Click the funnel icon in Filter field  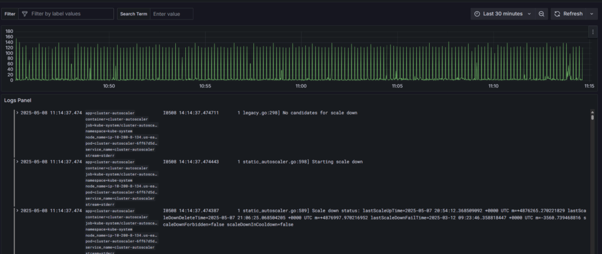pos(25,14)
